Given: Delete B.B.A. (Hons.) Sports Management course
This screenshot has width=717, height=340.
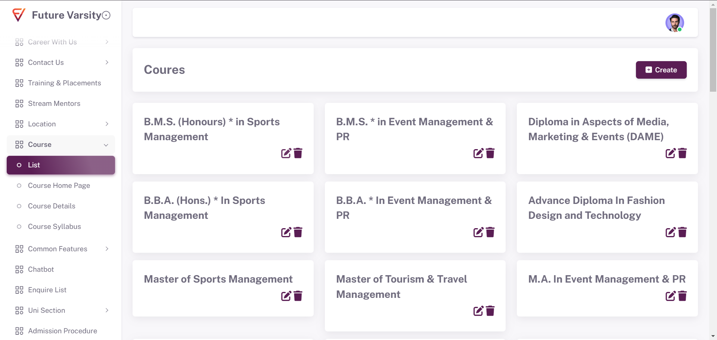Looking at the screenshot, I should (x=298, y=232).
